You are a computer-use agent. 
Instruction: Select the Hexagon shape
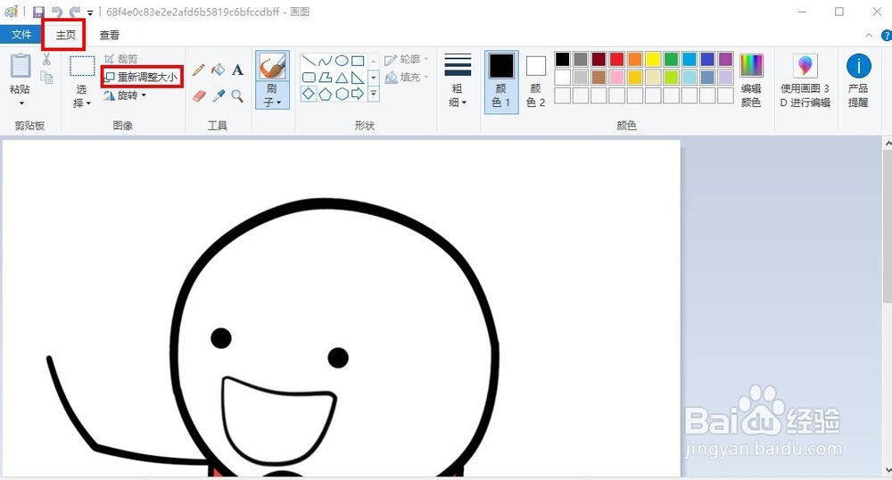tap(342, 94)
